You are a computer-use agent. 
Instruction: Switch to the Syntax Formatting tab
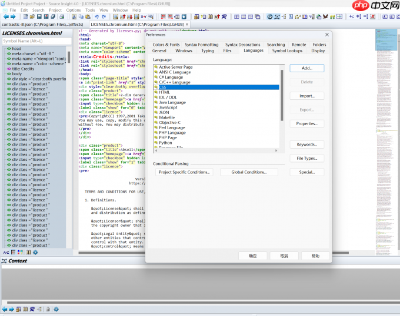(x=201, y=45)
